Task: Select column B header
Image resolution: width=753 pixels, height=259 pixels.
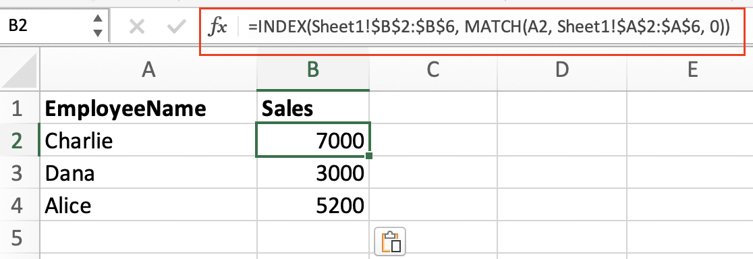Action: pos(313,70)
